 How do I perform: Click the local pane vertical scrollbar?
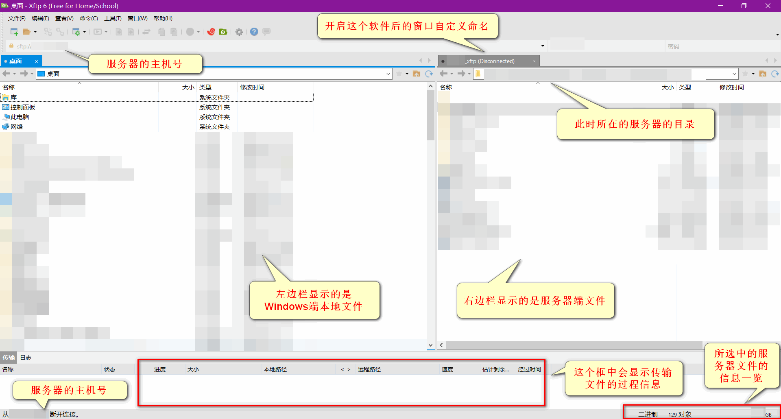[430, 116]
